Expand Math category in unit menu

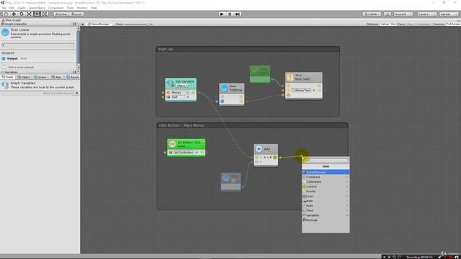[x=326, y=201]
